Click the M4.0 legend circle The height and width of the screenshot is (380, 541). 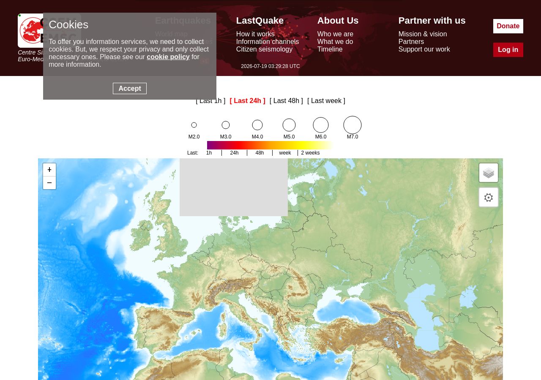click(x=257, y=125)
